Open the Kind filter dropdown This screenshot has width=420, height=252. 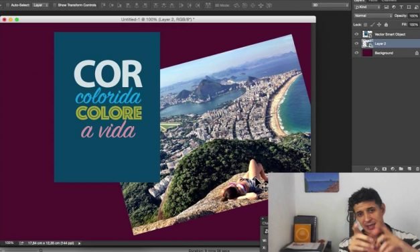pos(367,7)
